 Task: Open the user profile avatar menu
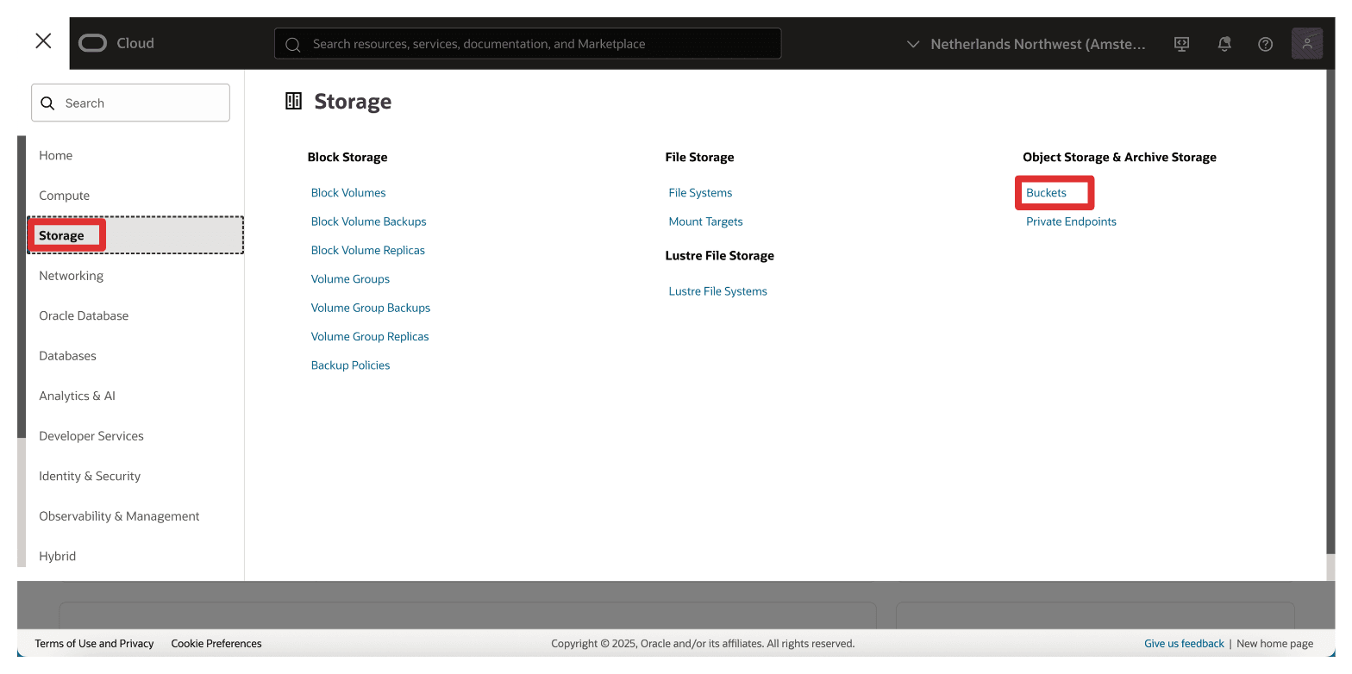click(1307, 43)
